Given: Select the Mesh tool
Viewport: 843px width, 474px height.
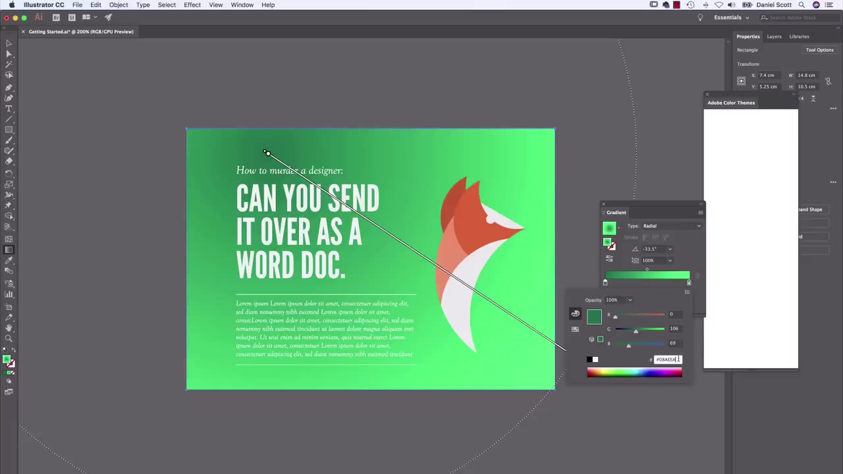Looking at the screenshot, I should pos(9,239).
